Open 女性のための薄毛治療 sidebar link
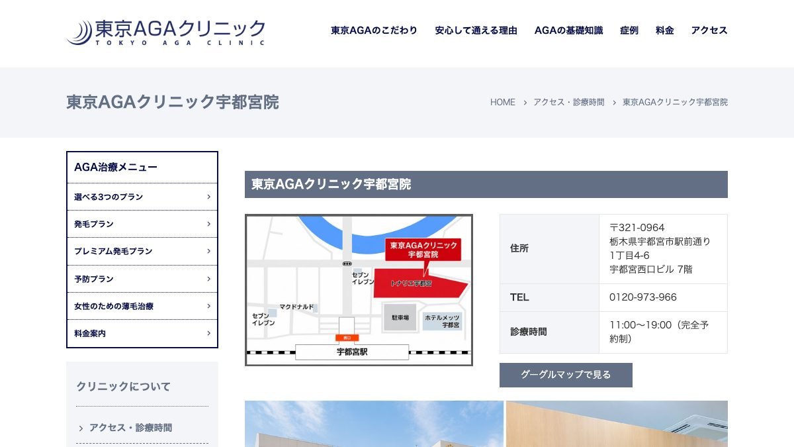This screenshot has width=794, height=447. [142, 306]
